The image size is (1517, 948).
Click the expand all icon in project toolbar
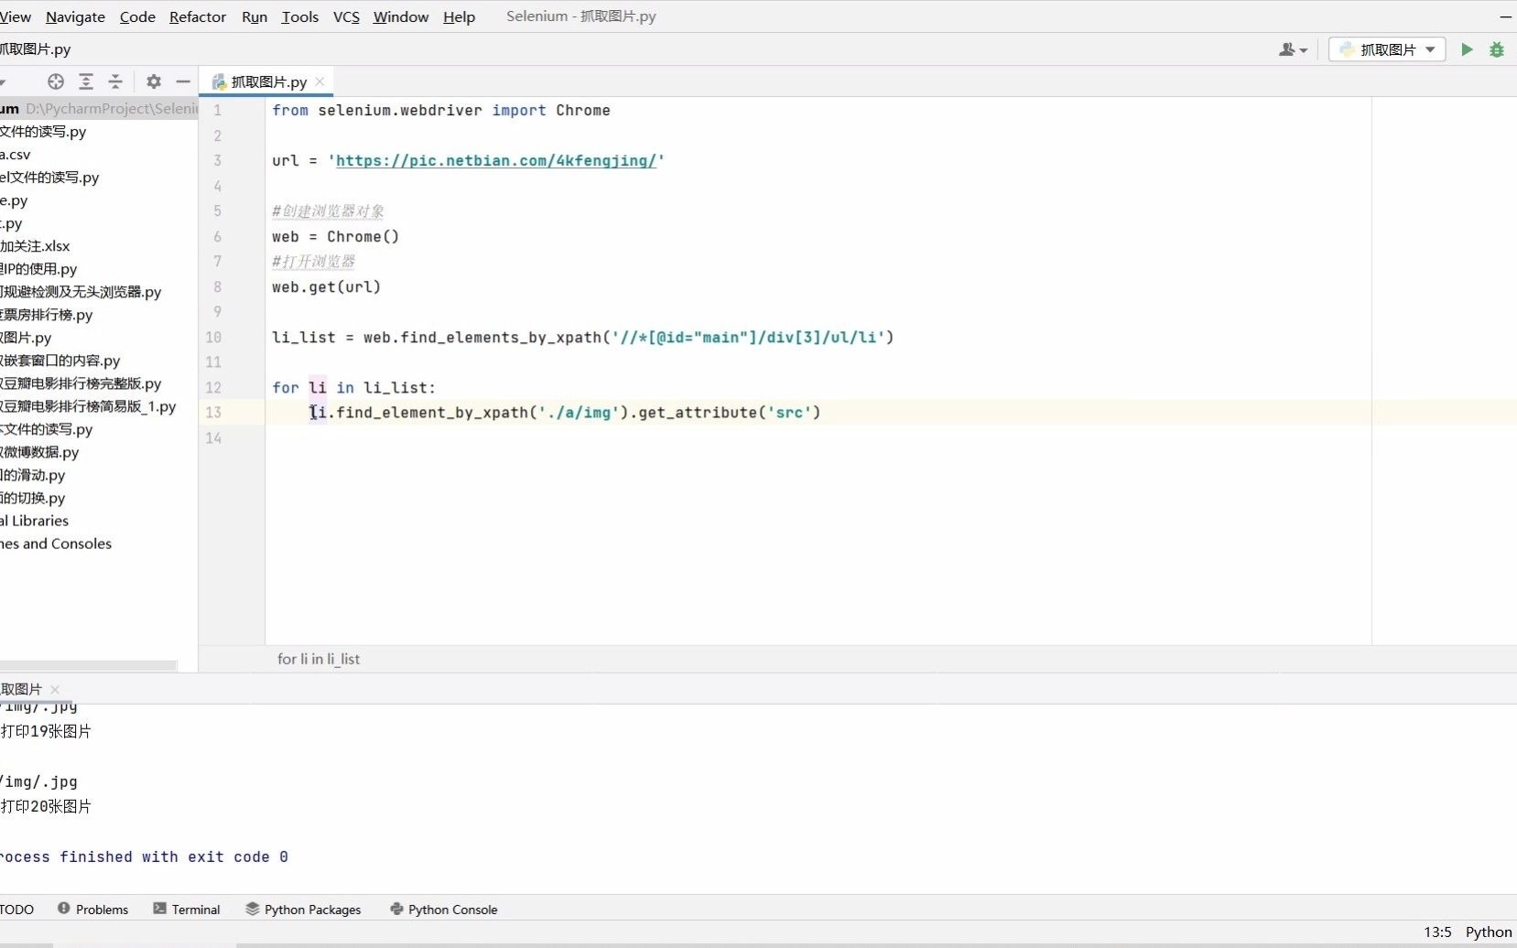click(x=87, y=81)
